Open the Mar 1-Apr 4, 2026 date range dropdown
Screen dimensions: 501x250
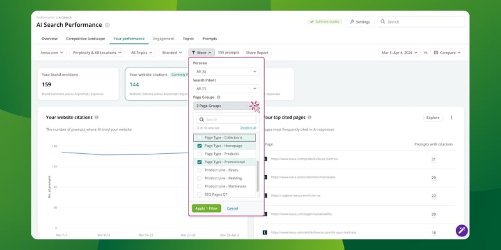point(400,52)
